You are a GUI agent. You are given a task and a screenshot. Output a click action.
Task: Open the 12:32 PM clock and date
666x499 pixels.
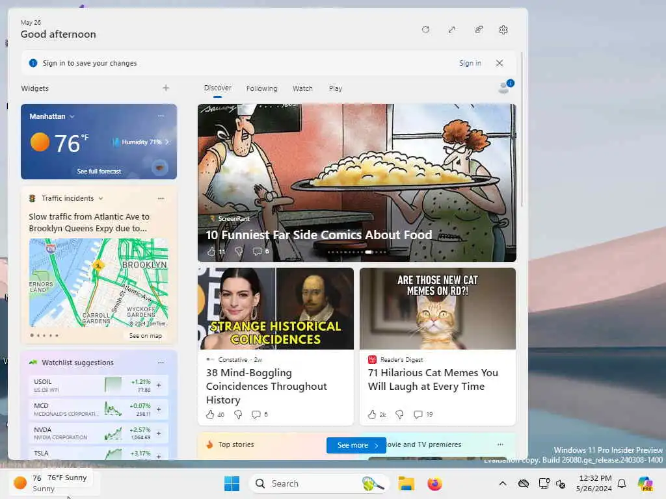point(593,483)
